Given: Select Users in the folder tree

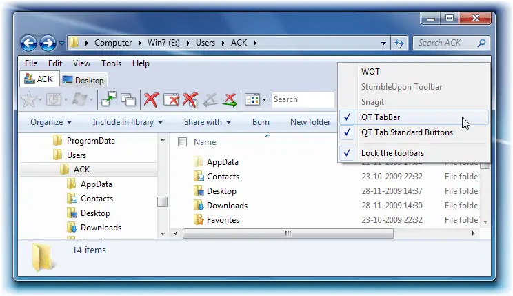Looking at the screenshot, I should coord(77,155).
